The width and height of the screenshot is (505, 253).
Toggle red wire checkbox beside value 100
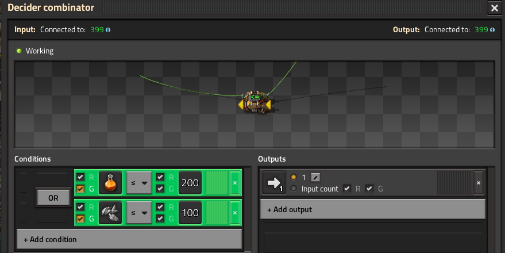coord(160,206)
